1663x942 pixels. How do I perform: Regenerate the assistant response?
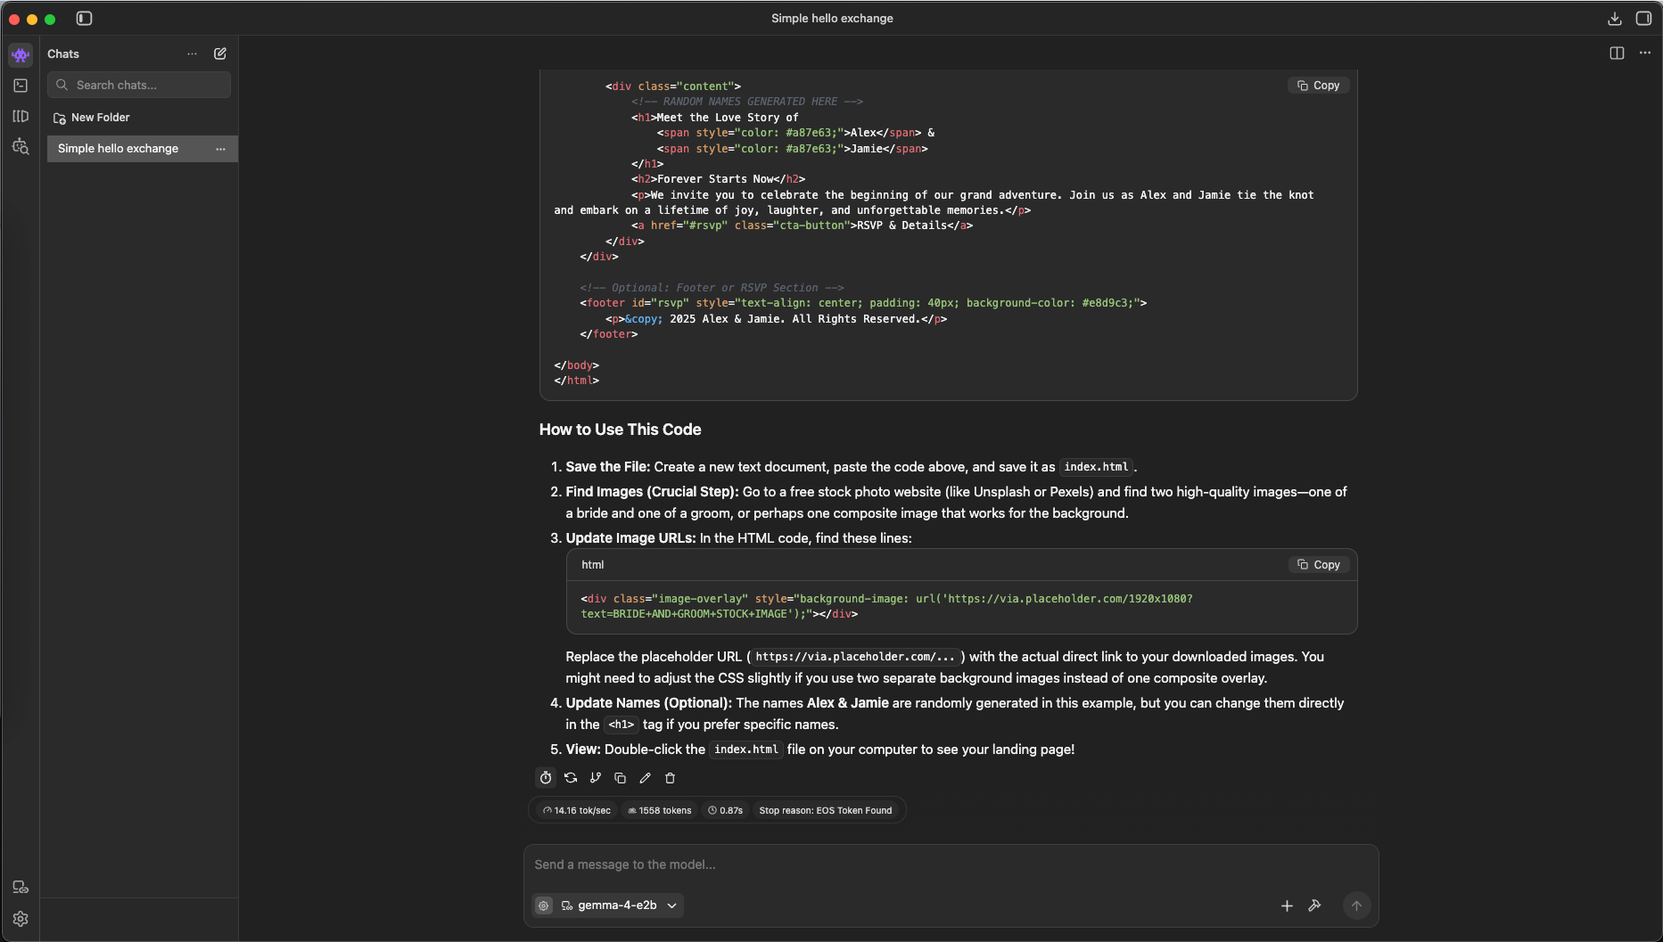coord(571,778)
